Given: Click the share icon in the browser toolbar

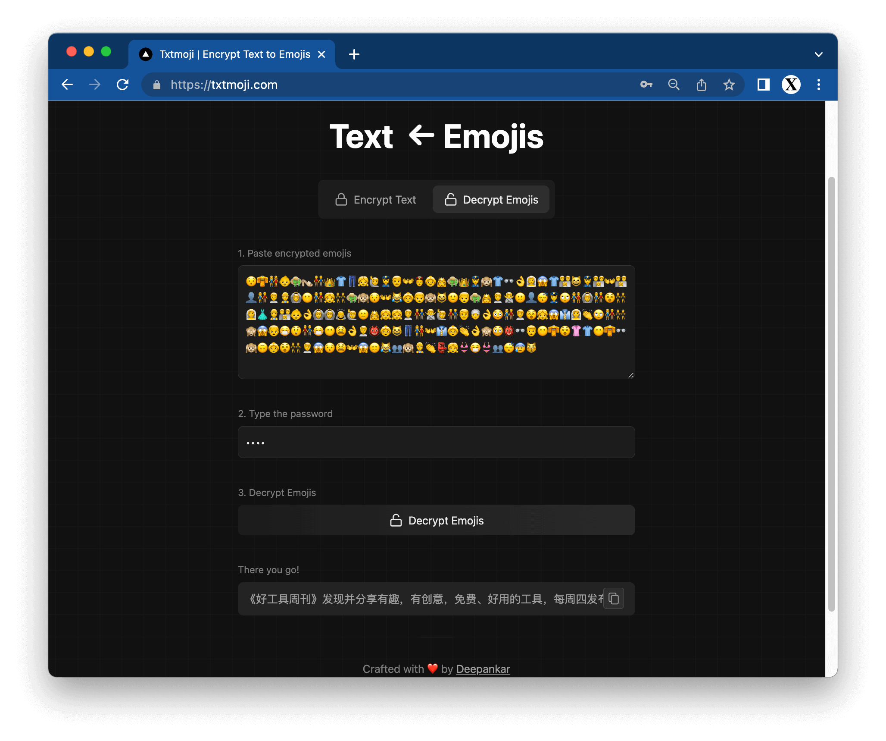Looking at the screenshot, I should click(x=702, y=85).
